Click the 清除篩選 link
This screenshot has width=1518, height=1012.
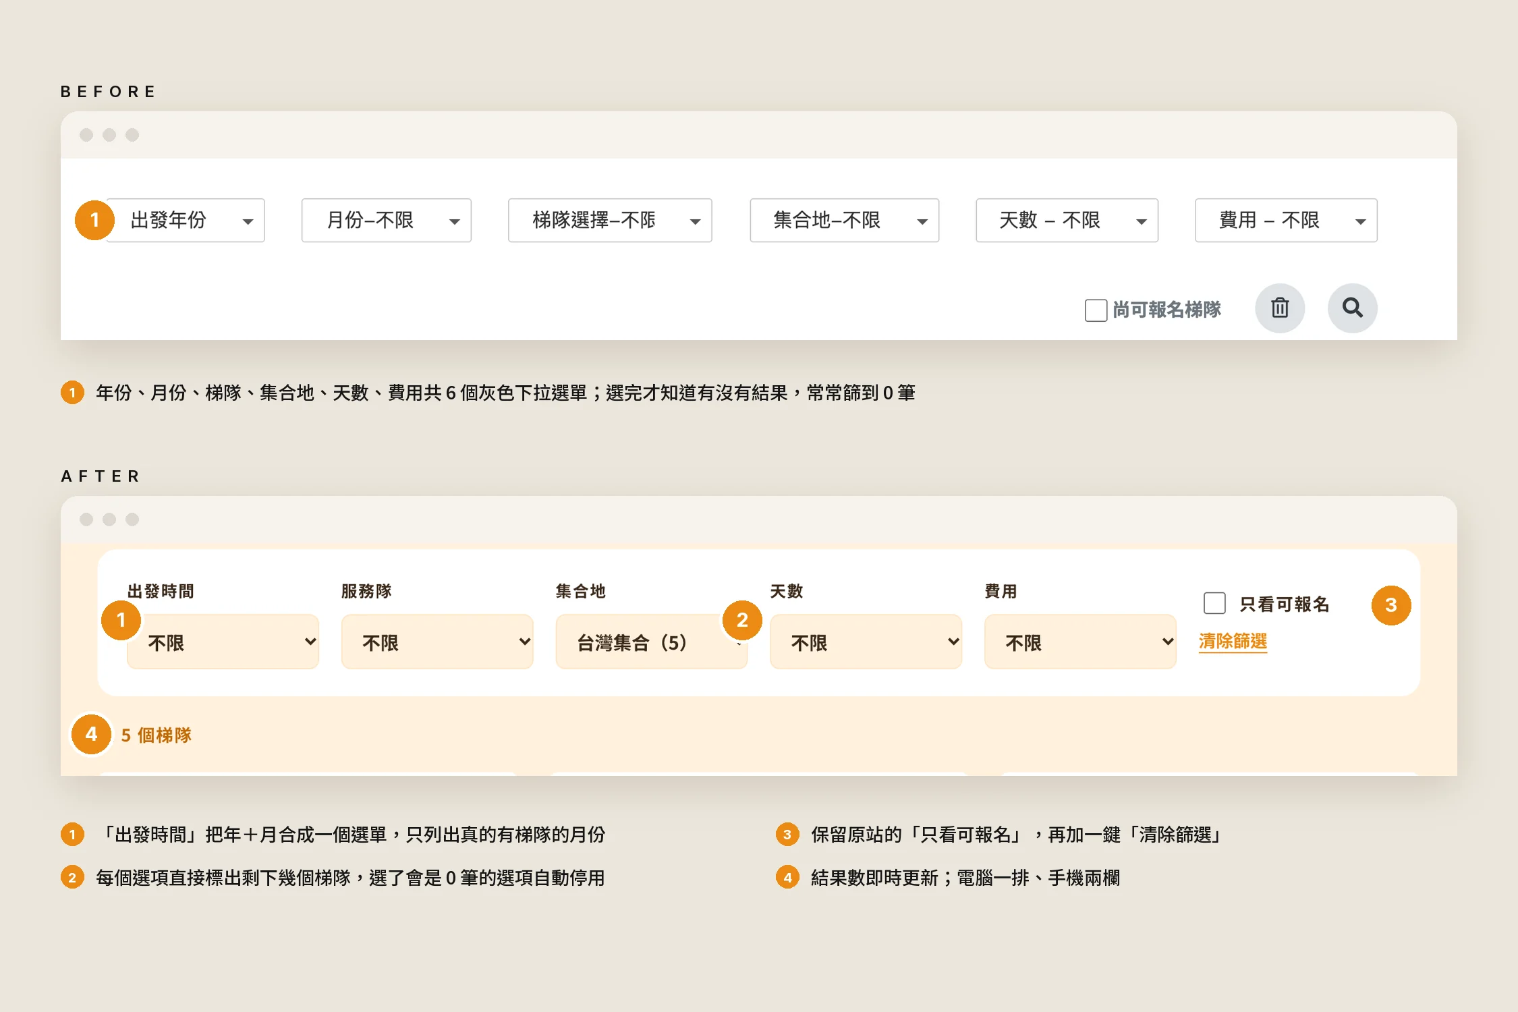pyautogui.click(x=1233, y=641)
